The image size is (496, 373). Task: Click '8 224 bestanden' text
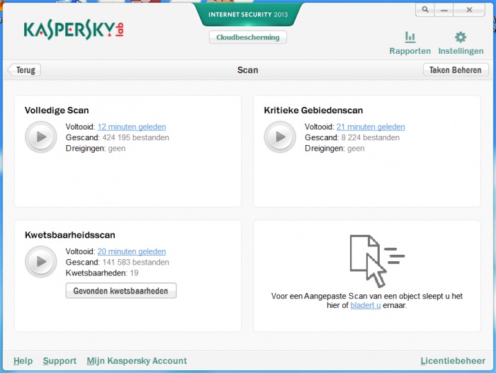[370, 137]
